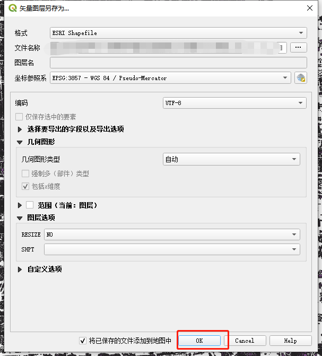Open the 格式 ESRI Shapefile dropdown

[178, 33]
